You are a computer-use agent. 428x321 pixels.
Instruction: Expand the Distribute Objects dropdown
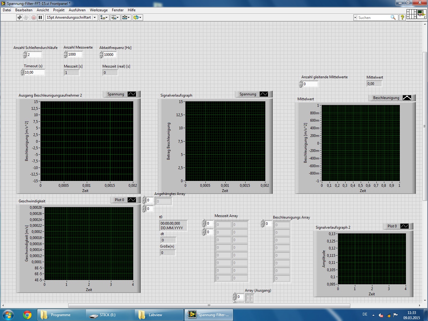point(115,17)
